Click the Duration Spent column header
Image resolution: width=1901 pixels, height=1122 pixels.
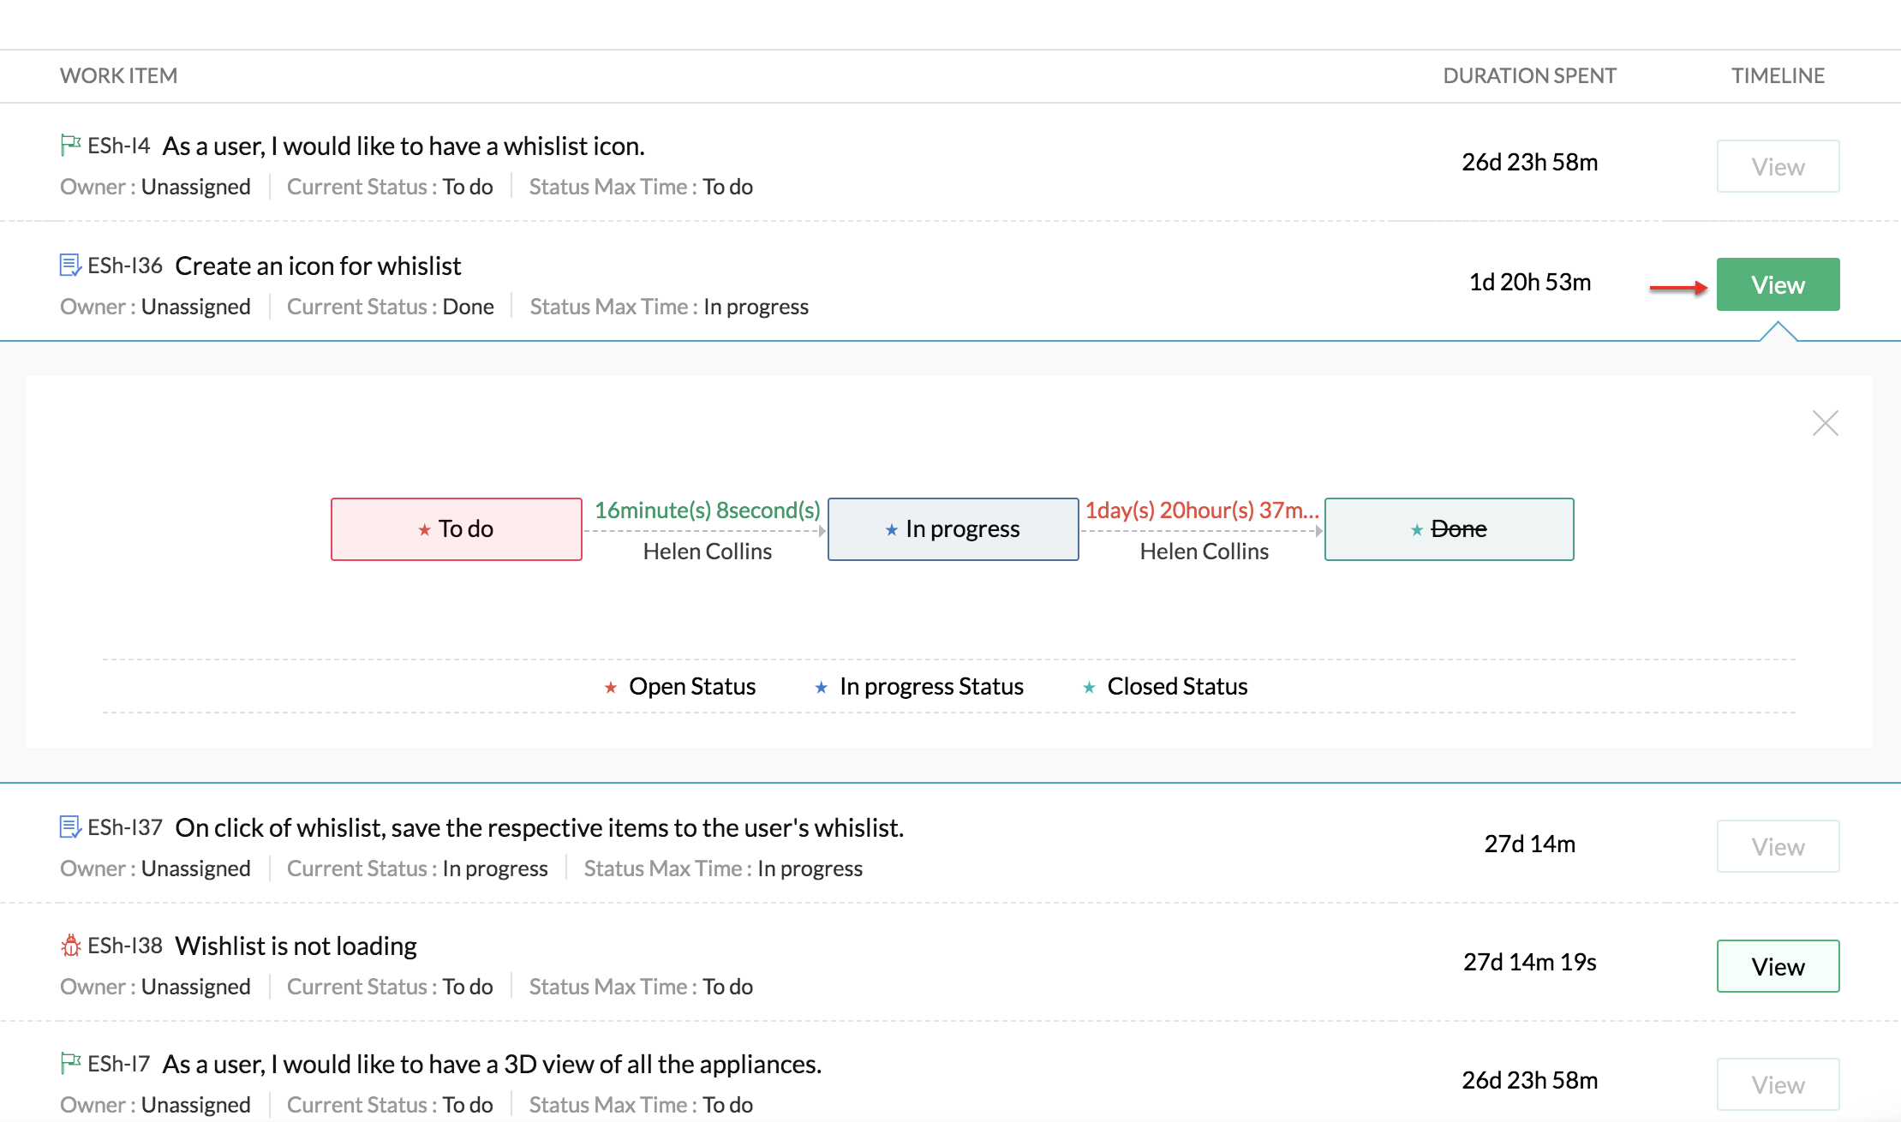[x=1529, y=75]
